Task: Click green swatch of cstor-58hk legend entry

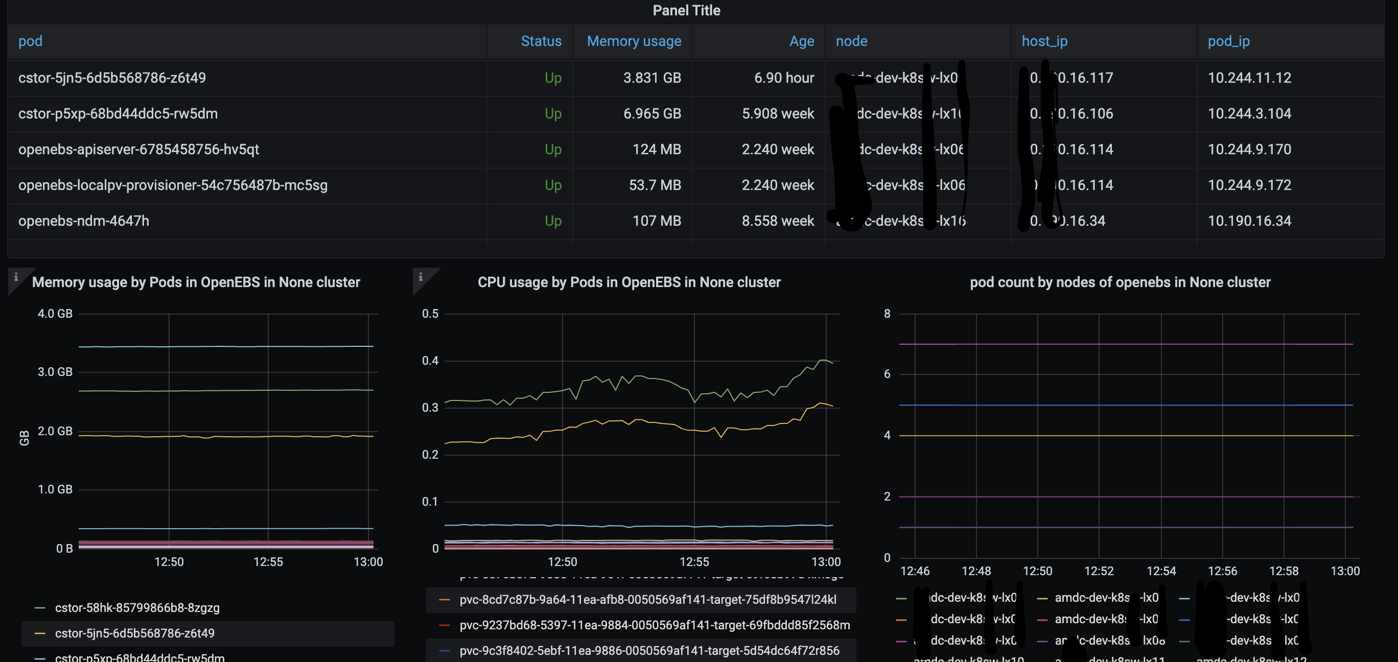Action: tap(40, 608)
